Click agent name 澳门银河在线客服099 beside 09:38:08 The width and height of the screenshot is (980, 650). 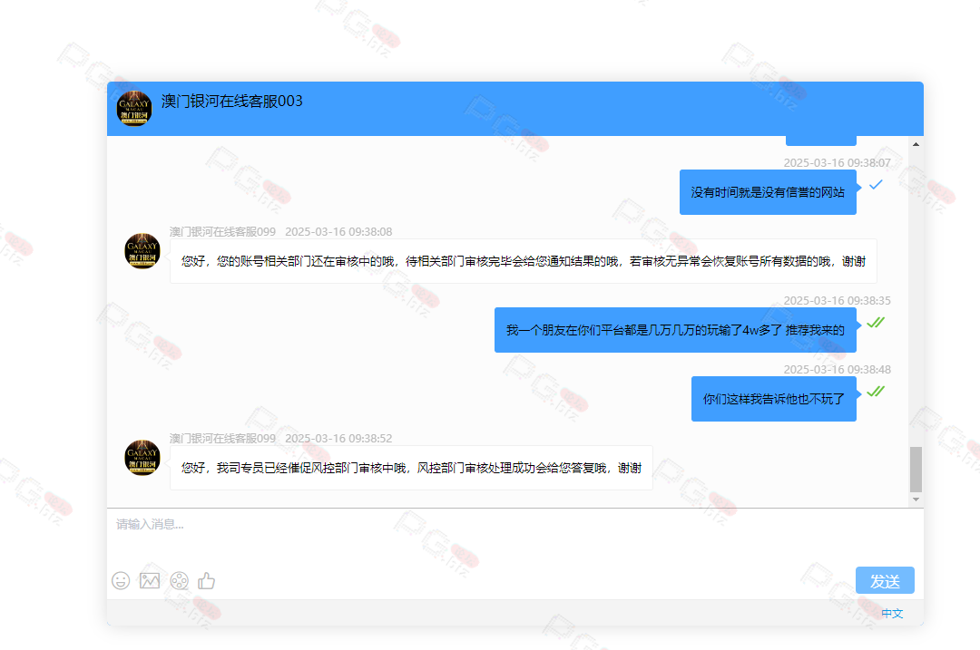click(222, 232)
